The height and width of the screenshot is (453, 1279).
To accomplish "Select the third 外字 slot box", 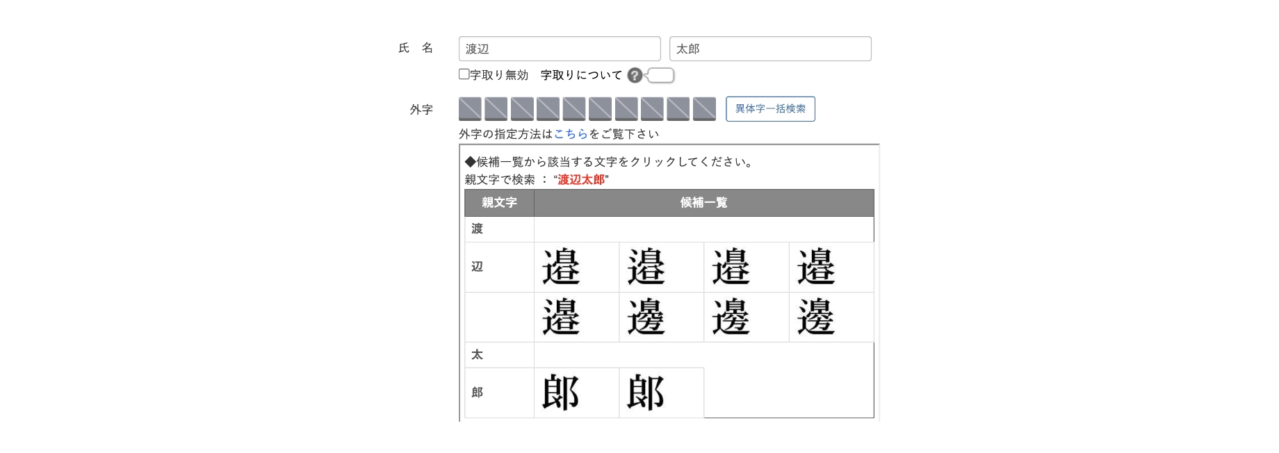I will coord(522,109).
